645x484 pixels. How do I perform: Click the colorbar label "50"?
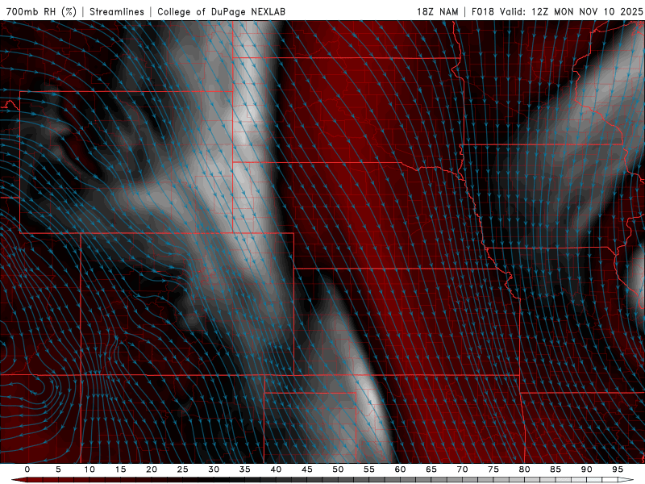point(338,469)
